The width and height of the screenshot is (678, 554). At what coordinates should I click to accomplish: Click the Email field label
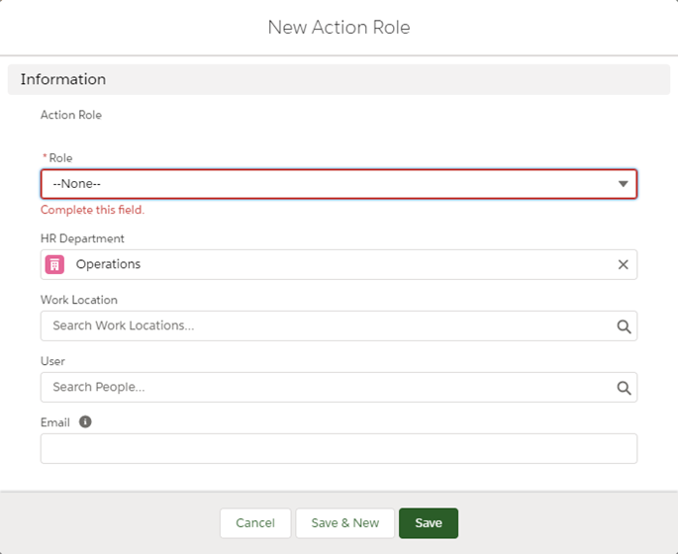pos(55,422)
